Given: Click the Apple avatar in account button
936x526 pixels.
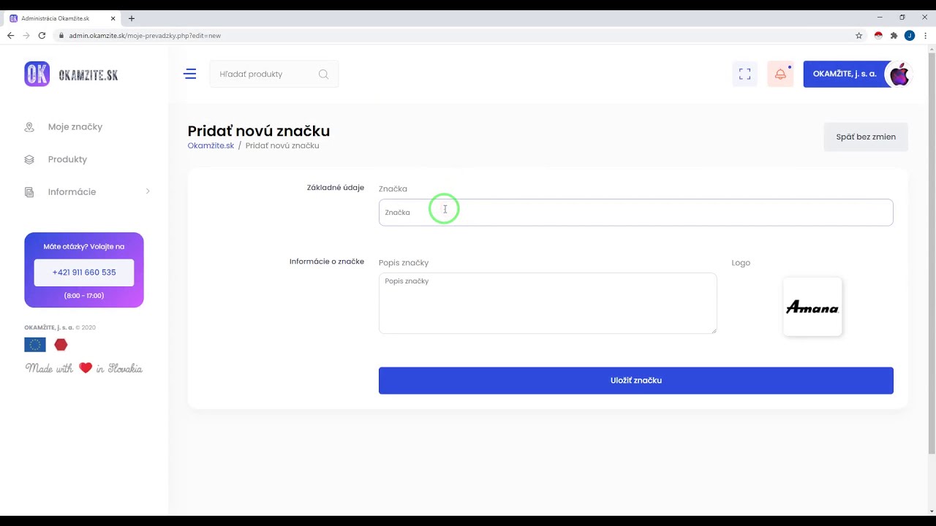Looking at the screenshot, I should 899,74.
